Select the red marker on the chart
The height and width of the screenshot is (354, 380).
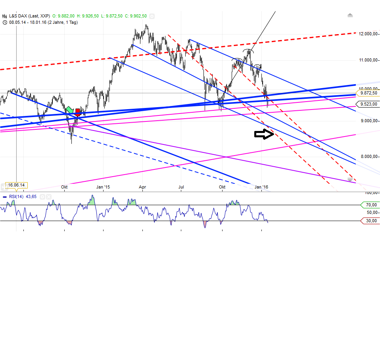click(x=78, y=112)
